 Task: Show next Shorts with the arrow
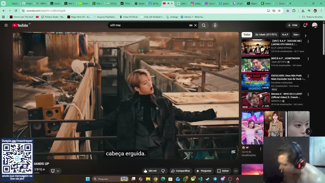pyautogui.click(x=309, y=131)
